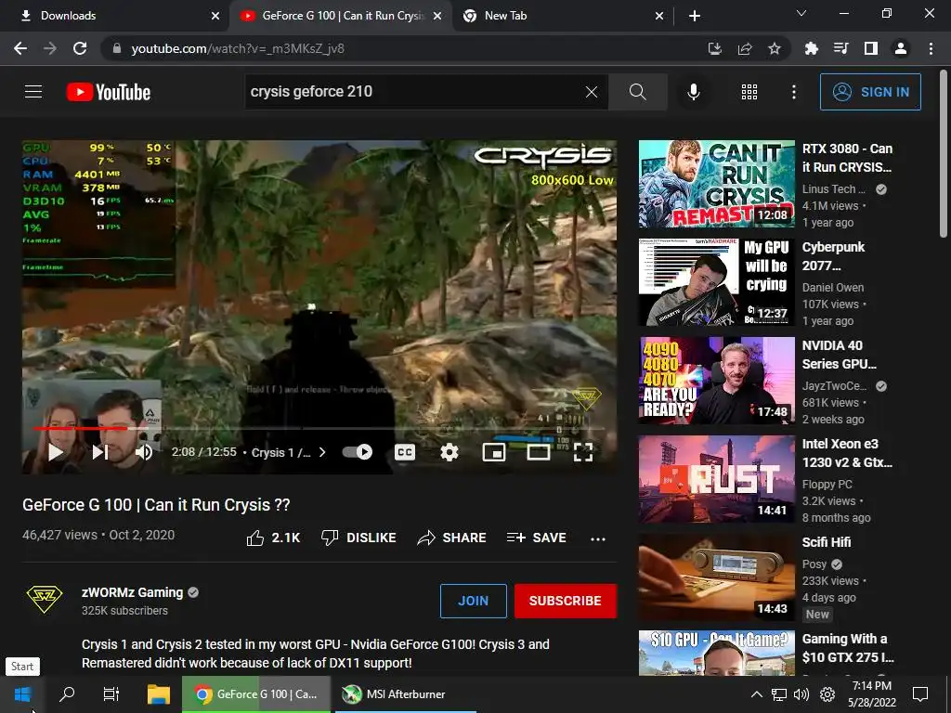Screen dimensions: 951x713
Task: Play the paused video
Action: [x=55, y=452]
